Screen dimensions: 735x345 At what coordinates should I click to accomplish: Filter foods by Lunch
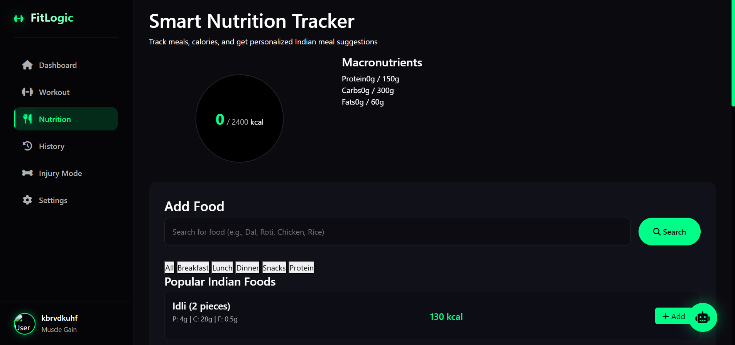[x=222, y=267]
